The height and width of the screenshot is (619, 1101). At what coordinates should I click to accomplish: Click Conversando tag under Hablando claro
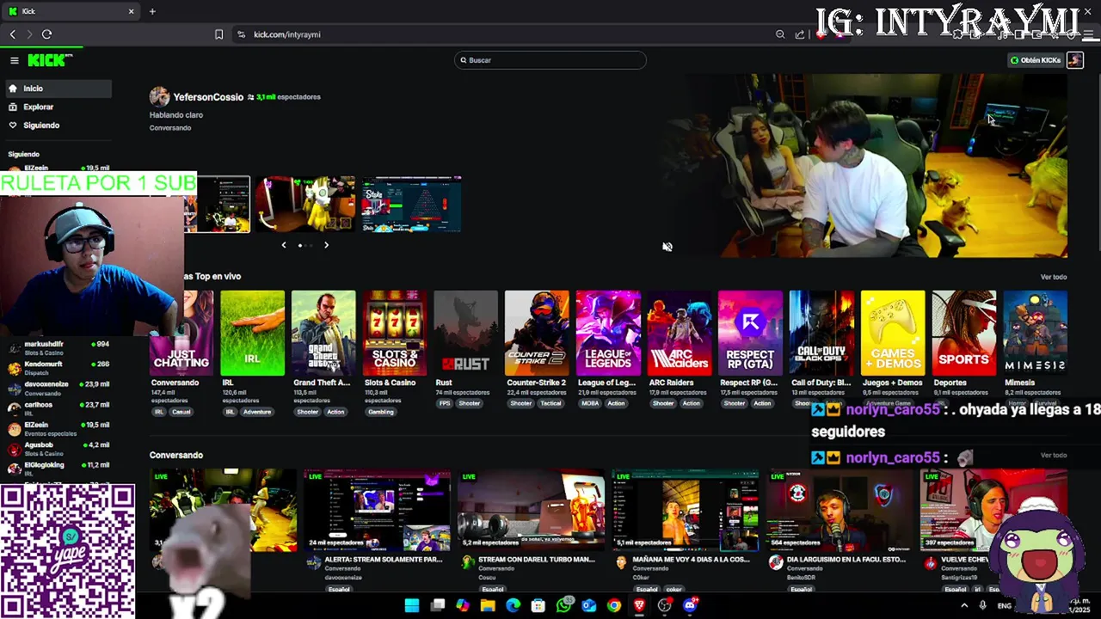tap(170, 128)
